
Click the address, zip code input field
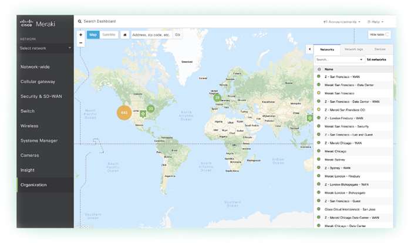[x=151, y=35]
